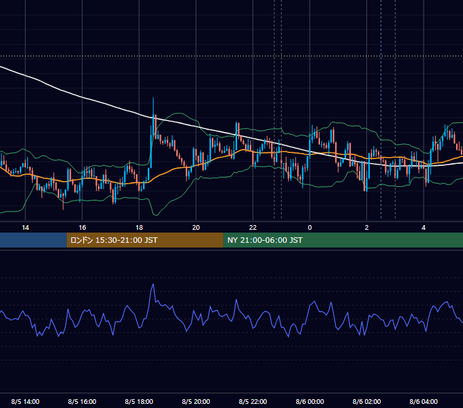463x408 pixels.
Task: Select the ロンドン 15:30-21:00 JST session band
Action: coord(144,240)
